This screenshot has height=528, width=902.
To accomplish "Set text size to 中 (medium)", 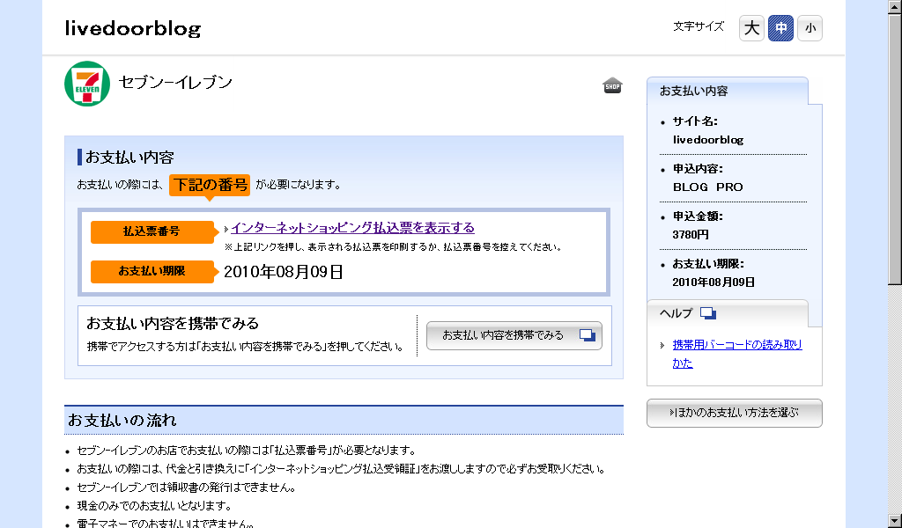I will [780, 28].
